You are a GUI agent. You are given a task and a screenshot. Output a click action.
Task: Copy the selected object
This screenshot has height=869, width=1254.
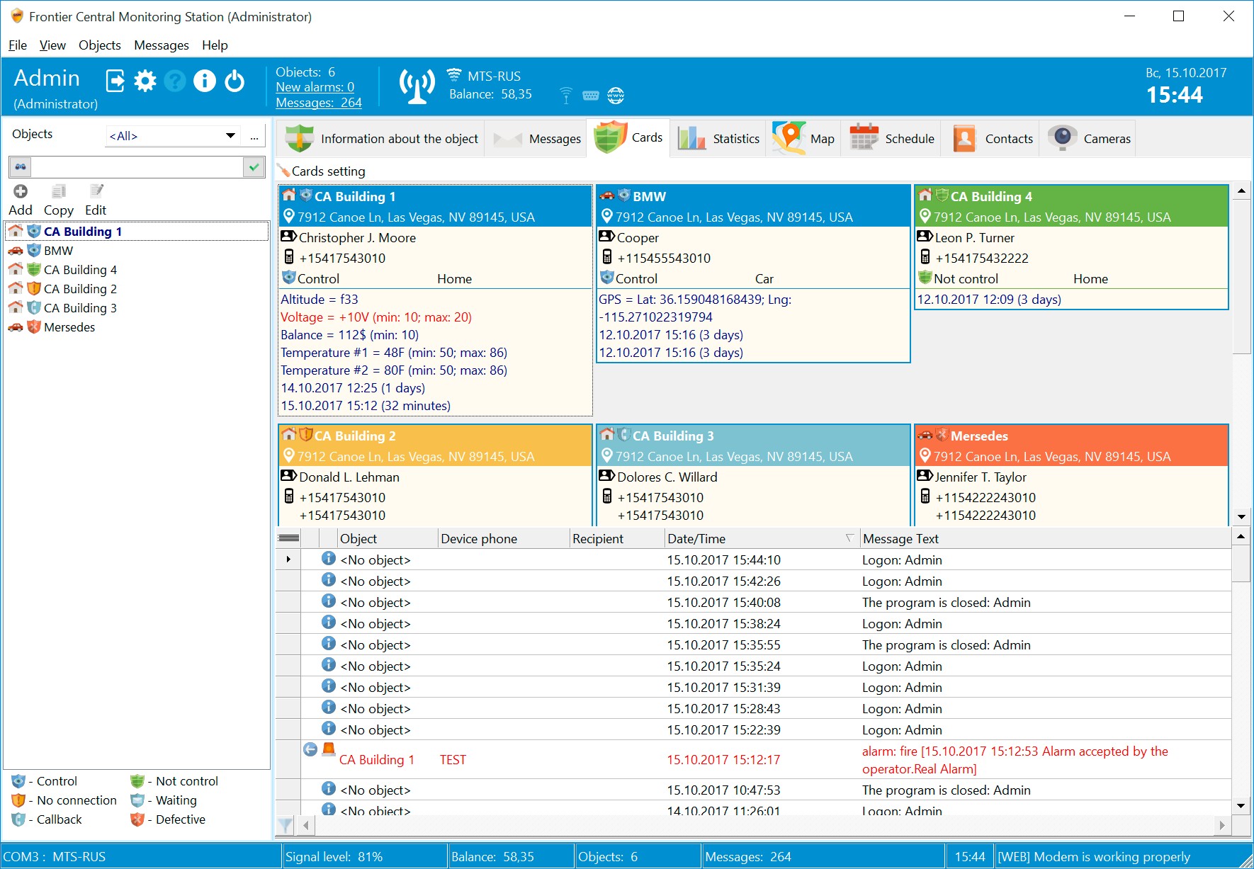pos(59,200)
